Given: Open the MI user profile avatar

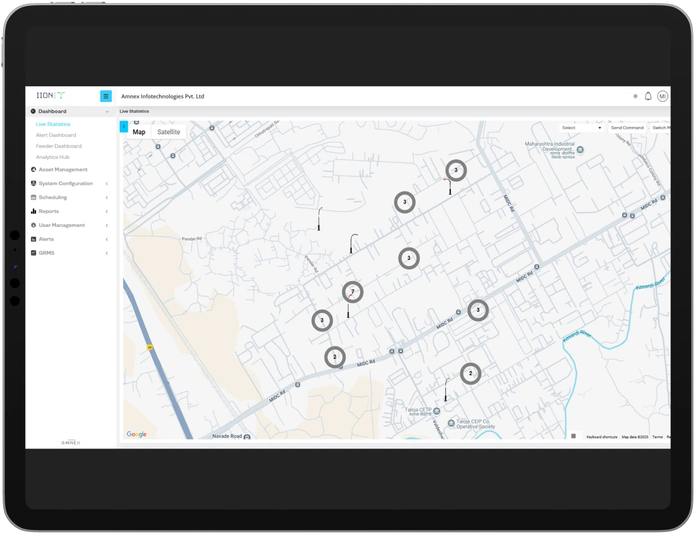Looking at the screenshot, I should [662, 96].
